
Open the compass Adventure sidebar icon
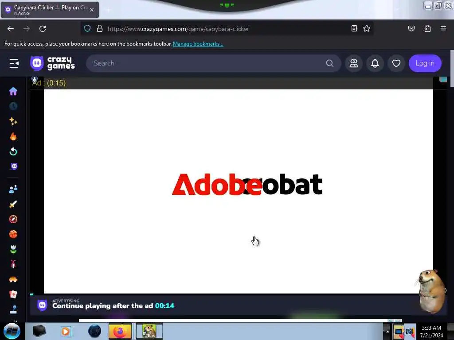[13, 219]
